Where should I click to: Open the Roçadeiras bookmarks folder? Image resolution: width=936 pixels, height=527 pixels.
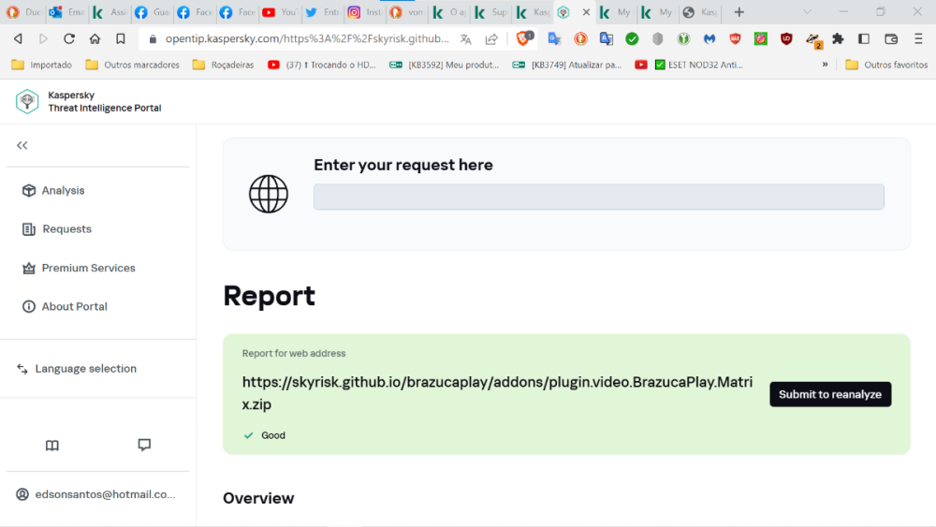pyautogui.click(x=223, y=65)
